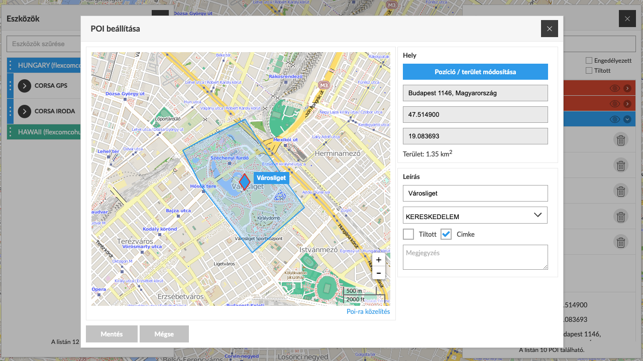Select the HUNGARY group row
Image resolution: width=643 pixels, height=361 pixels.
pyautogui.click(x=44, y=65)
